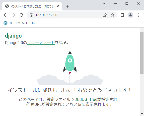
Task: Bookmark this tab with the star icon
Action: coord(113,15)
